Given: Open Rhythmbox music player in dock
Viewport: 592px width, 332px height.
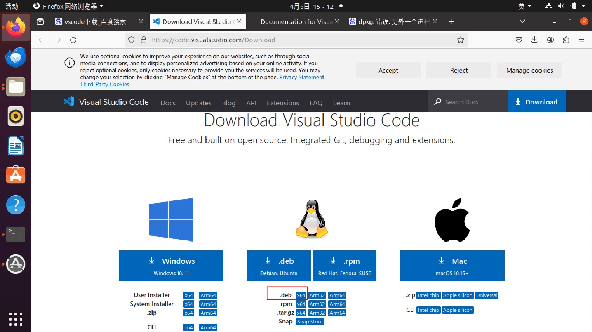Looking at the screenshot, I should click(x=16, y=116).
